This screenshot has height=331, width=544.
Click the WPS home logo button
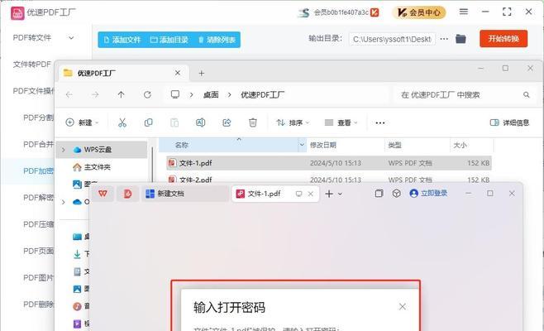click(103, 194)
